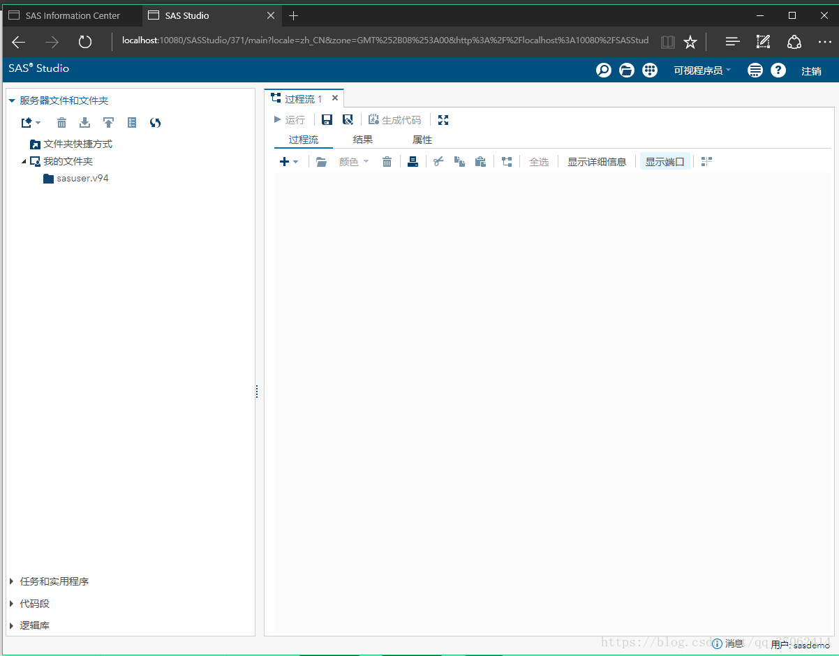This screenshot has height=656, width=839.
Task: Open the browser more options ellipsis
Action: pos(824,42)
